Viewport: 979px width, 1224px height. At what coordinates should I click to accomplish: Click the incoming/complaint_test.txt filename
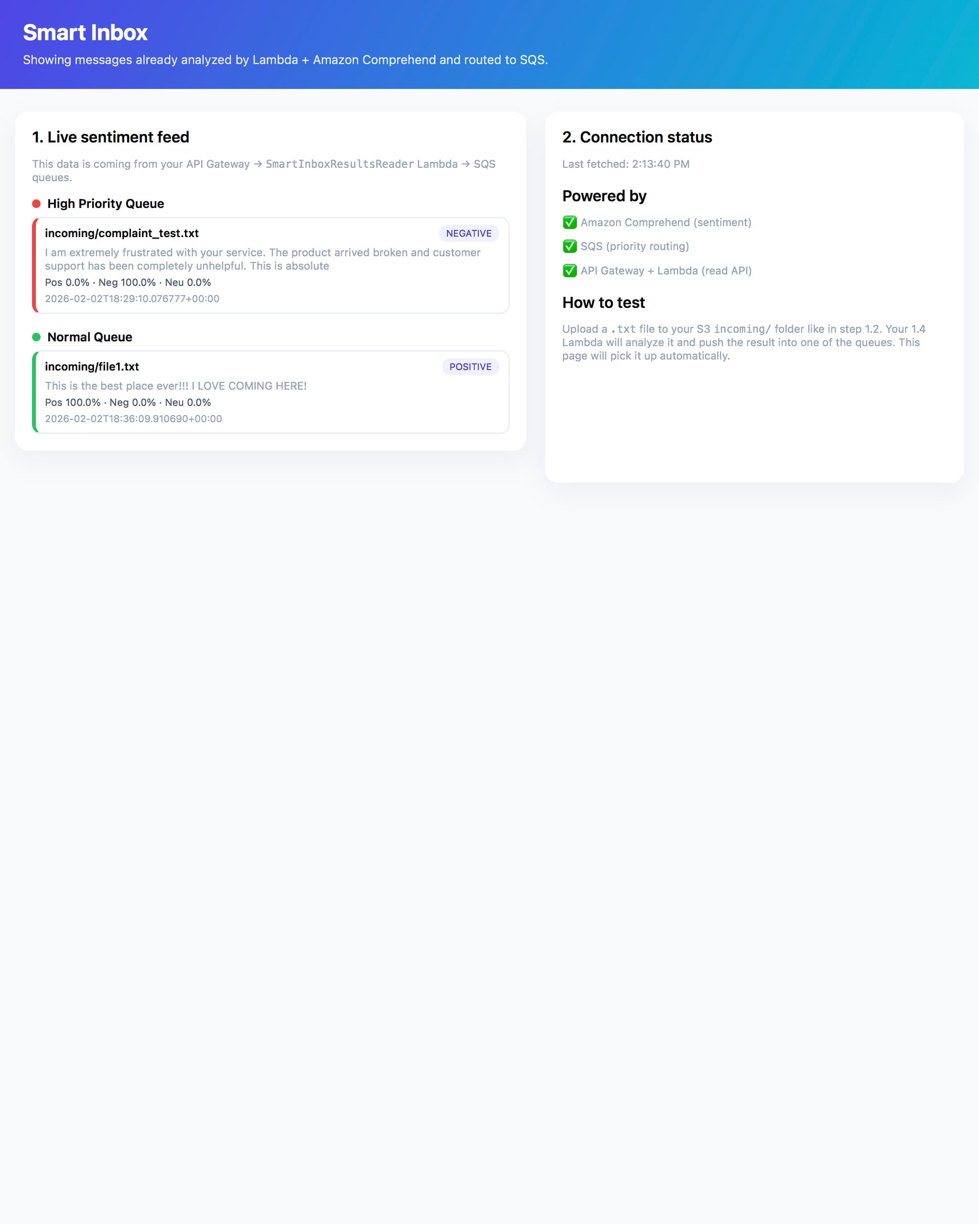pyautogui.click(x=122, y=233)
